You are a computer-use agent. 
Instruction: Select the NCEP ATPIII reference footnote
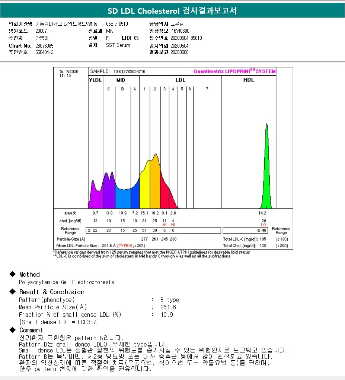(x=151, y=252)
